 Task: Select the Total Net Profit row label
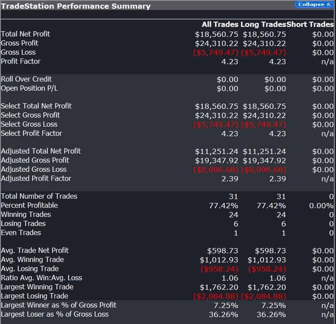coord(25,34)
